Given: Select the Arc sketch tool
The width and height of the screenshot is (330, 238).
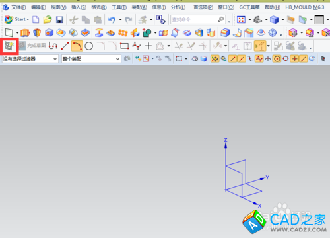Looking at the screenshot, I should (77, 46).
